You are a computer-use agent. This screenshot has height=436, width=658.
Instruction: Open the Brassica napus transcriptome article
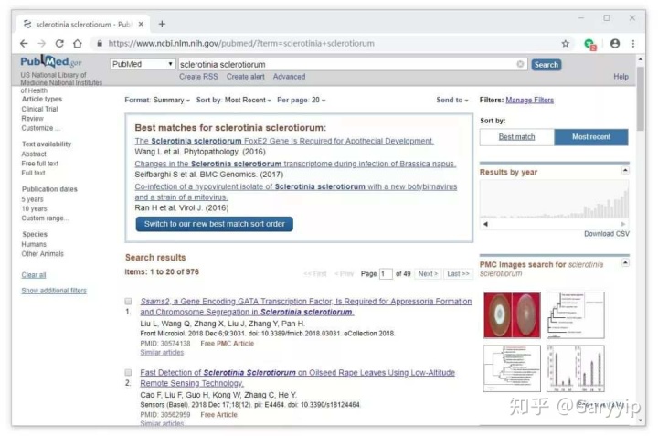click(x=295, y=164)
